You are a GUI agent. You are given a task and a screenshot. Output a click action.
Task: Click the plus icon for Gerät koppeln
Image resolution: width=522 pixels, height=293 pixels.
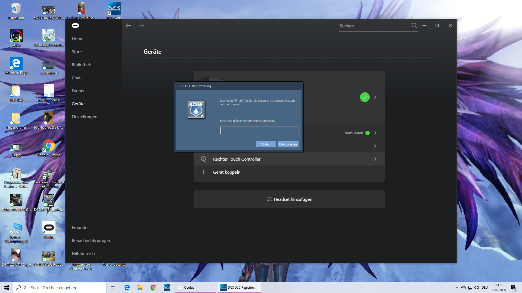203,172
